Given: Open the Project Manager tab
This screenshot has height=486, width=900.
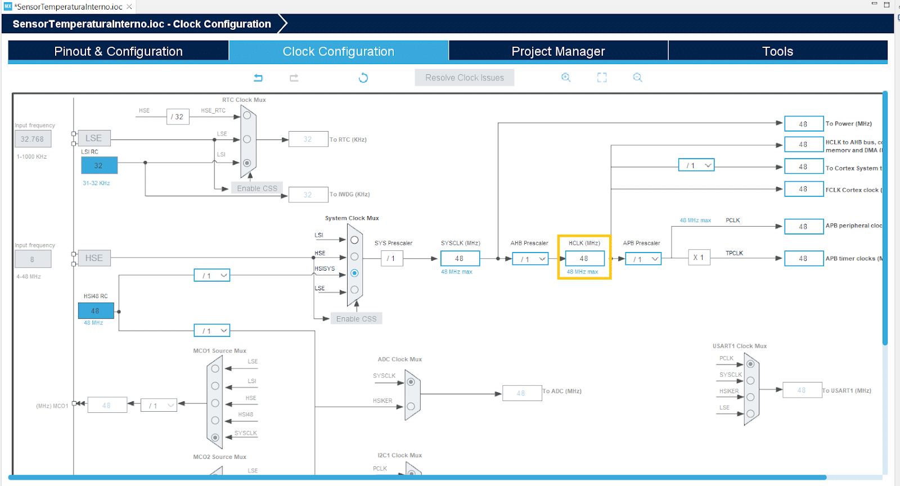Looking at the screenshot, I should pyautogui.click(x=558, y=51).
